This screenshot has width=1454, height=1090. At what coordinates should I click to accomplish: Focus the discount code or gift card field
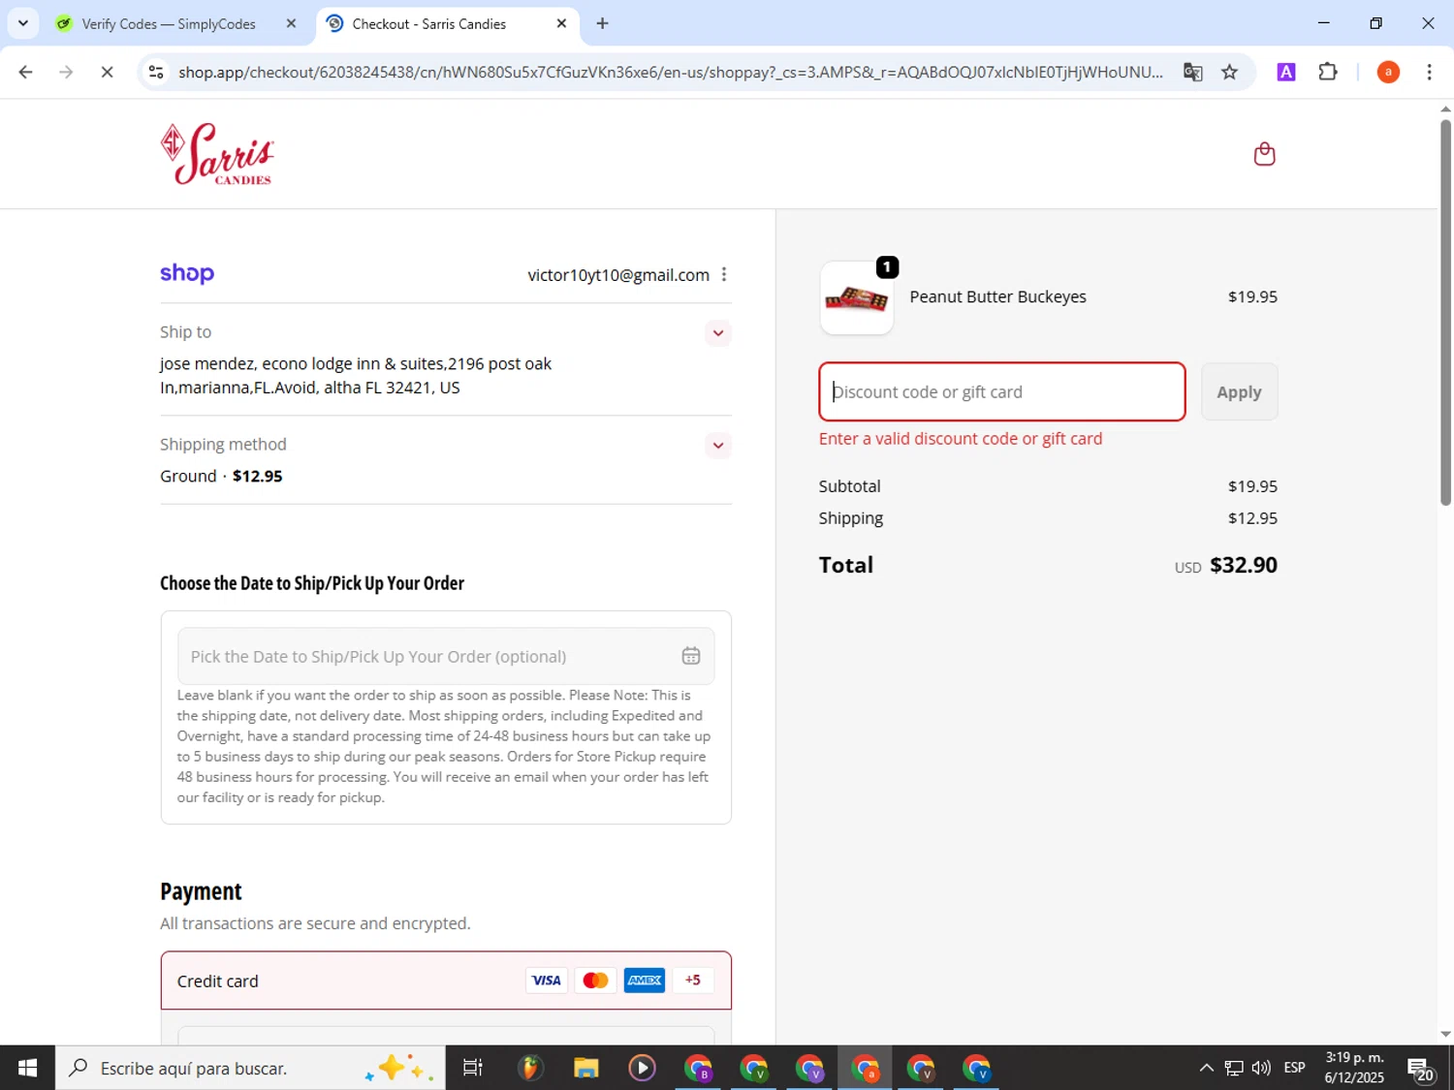pos(1002,391)
